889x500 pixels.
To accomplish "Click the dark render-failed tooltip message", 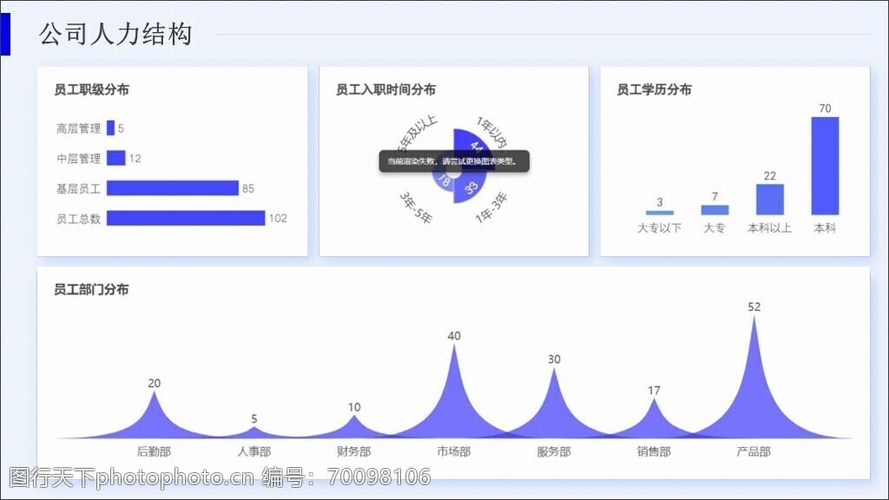I will point(454,161).
